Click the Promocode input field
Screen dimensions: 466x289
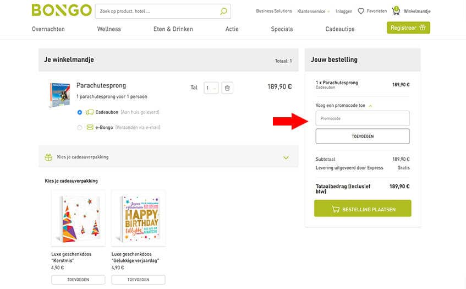363,118
